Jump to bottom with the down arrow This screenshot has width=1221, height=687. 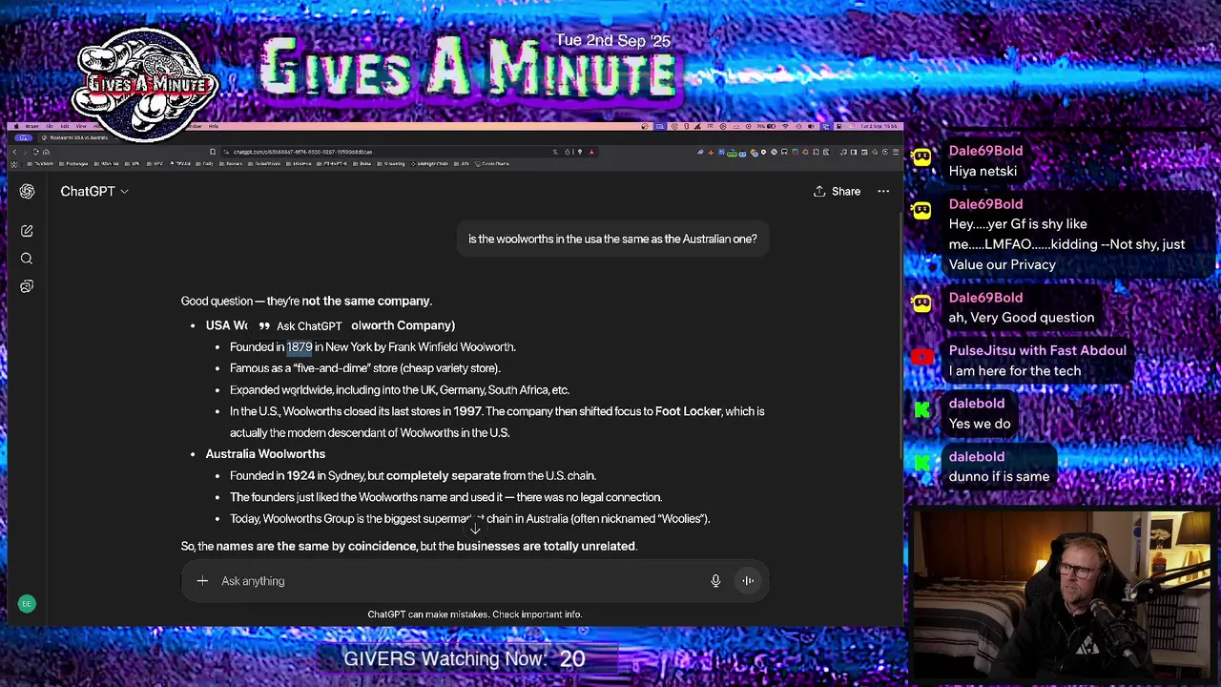point(475,528)
